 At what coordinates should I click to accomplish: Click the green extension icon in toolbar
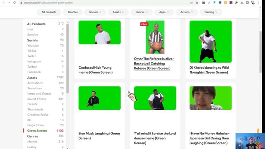coord(214,2)
